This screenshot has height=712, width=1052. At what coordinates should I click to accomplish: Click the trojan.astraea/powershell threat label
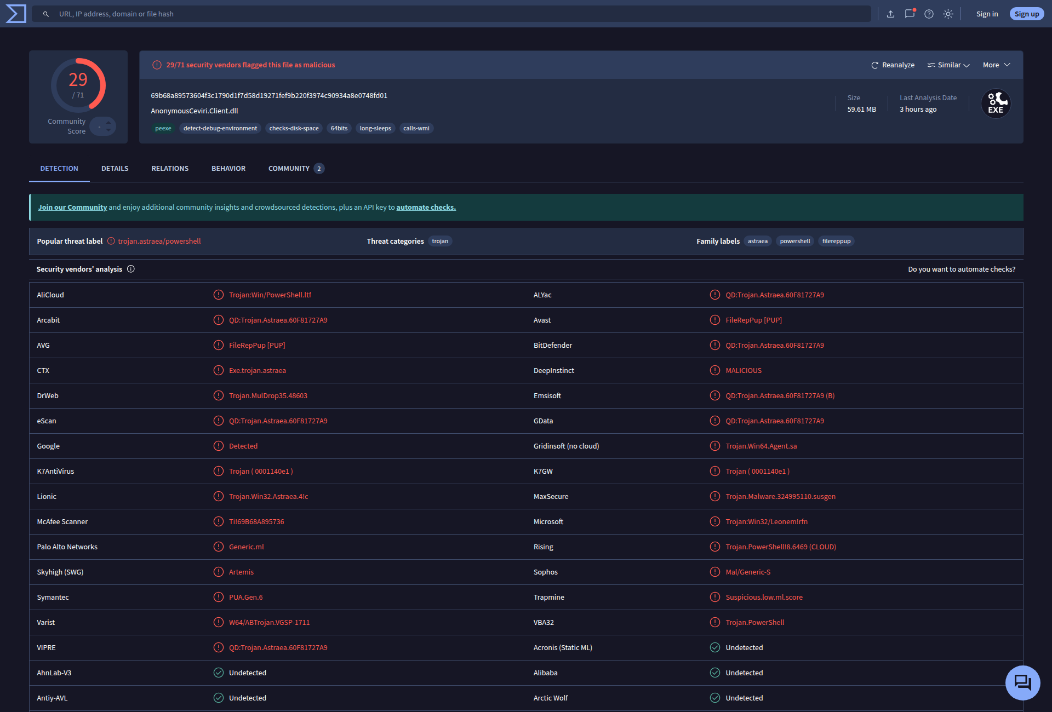pyautogui.click(x=159, y=242)
